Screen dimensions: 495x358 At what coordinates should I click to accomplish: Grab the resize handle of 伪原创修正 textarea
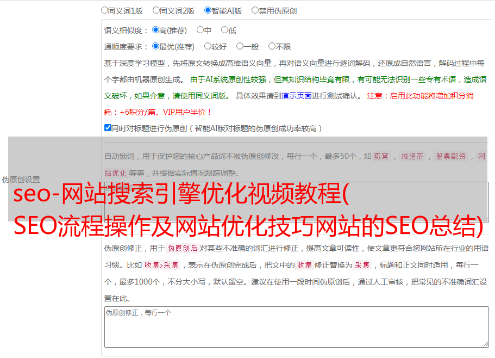486,345
